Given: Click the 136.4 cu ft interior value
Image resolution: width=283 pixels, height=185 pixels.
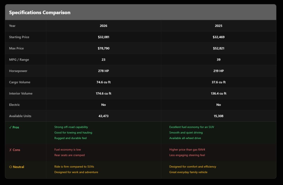Looking at the screenshot, I should [x=218, y=94].
